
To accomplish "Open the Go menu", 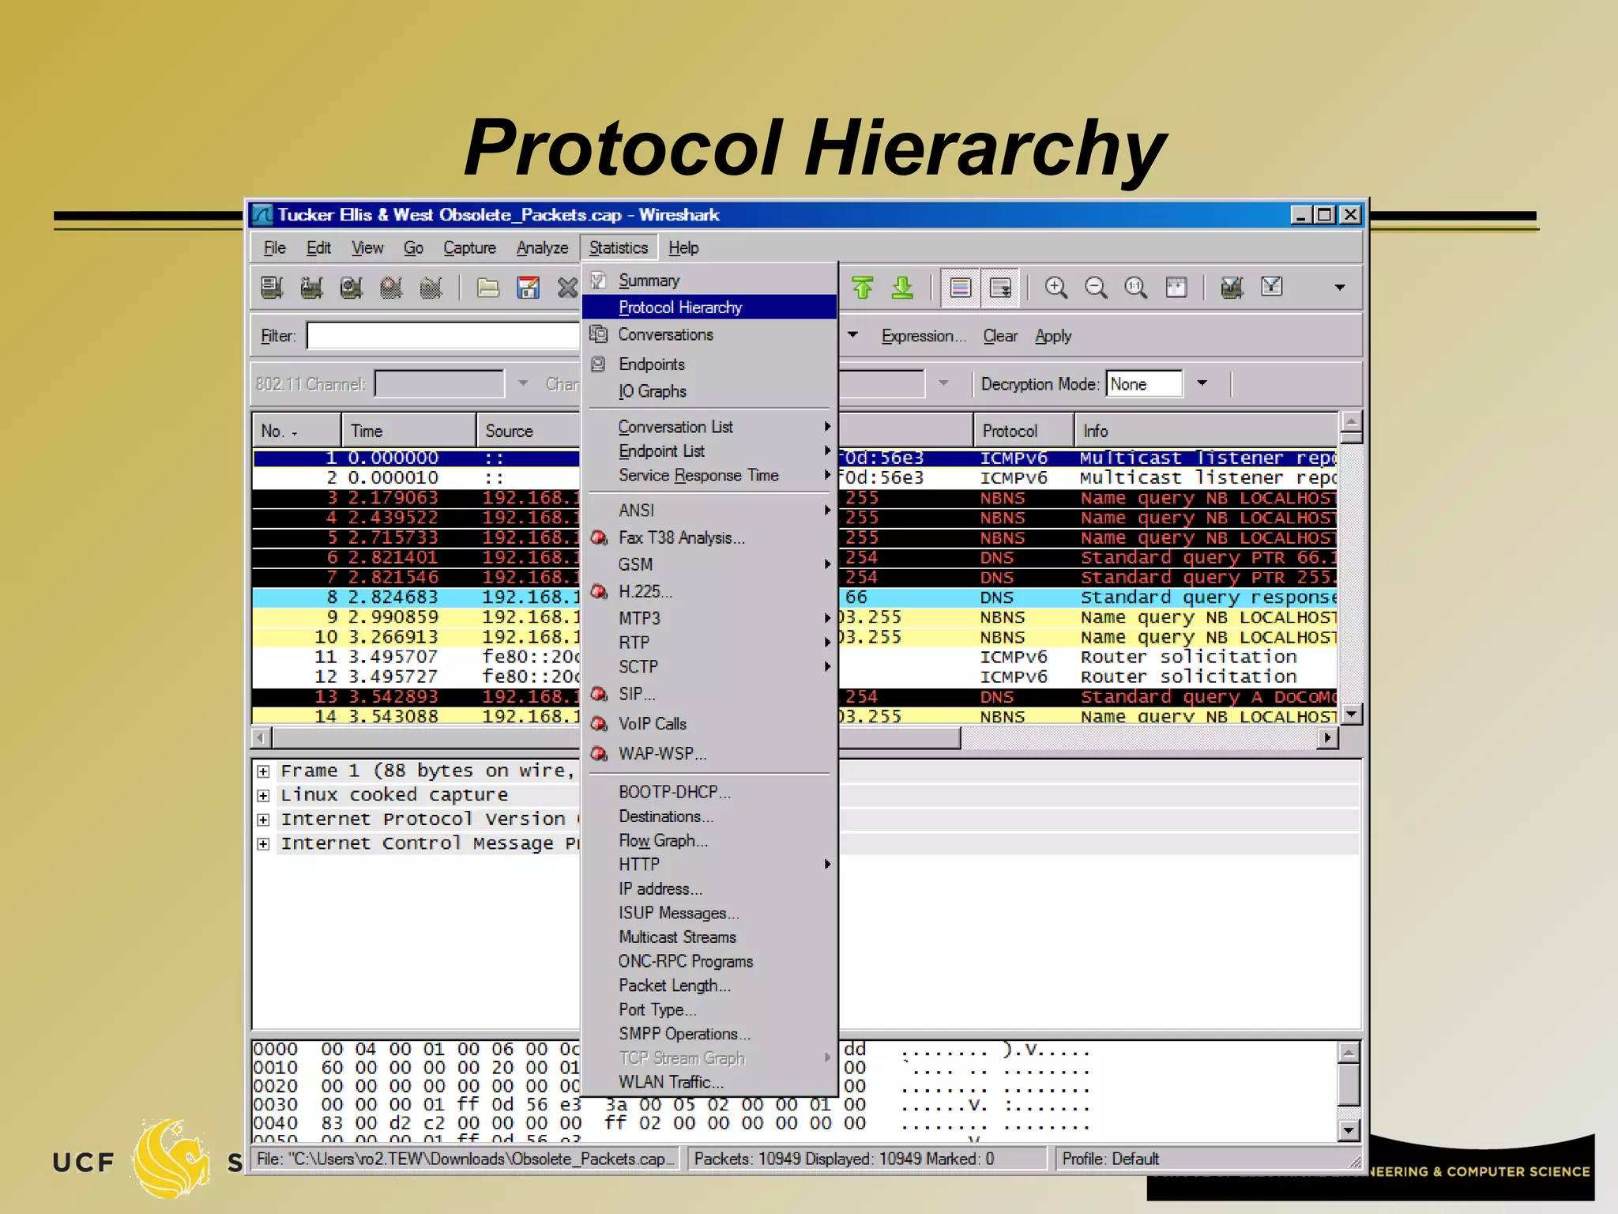I will [413, 248].
